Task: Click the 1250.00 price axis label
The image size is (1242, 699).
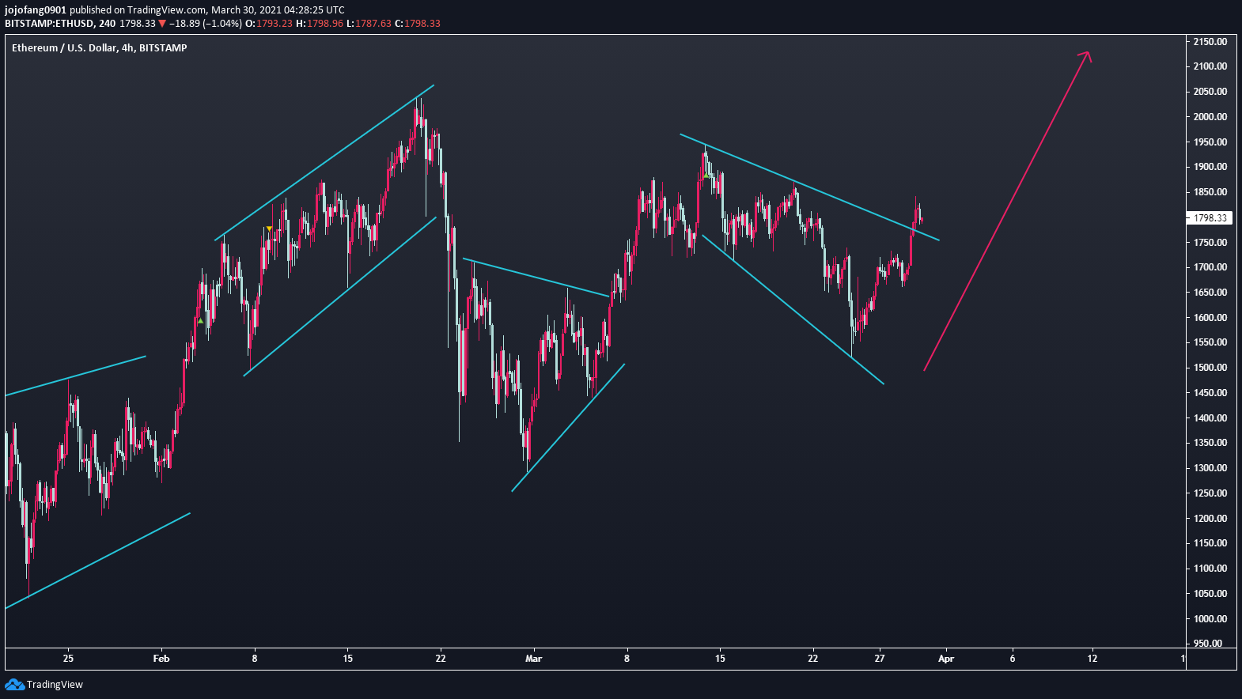Action: [1210, 493]
